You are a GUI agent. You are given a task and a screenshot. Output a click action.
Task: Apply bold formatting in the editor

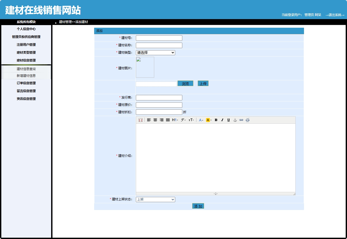coord(216,120)
